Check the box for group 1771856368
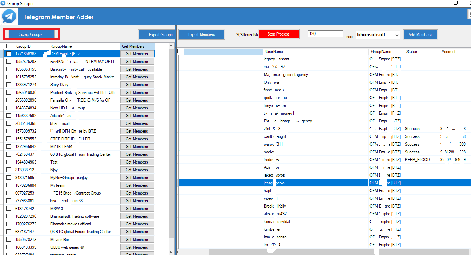The width and height of the screenshot is (471, 255). pyautogui.click(x=9, y=54)
